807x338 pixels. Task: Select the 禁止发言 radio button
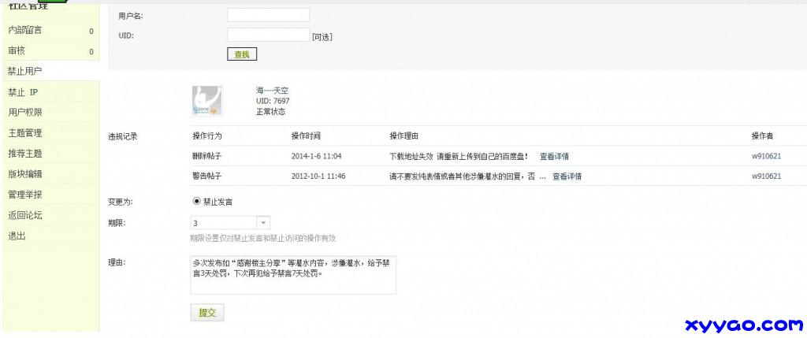coord(196,201)
